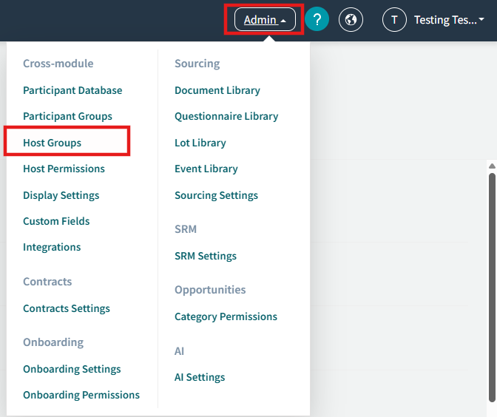
Task: Open Display Settings
Action: click(x=61, y=195)
